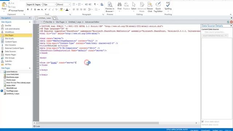Toggle italic formatting

31,9
